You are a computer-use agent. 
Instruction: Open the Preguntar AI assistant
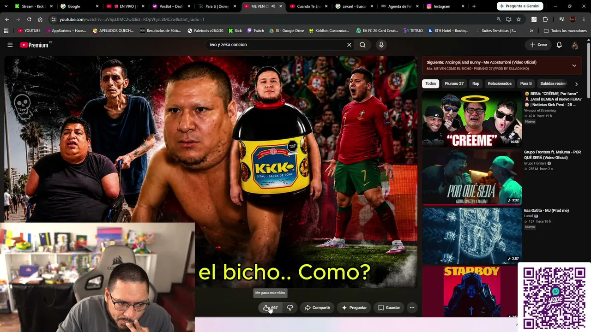click(x=354, y=308)
